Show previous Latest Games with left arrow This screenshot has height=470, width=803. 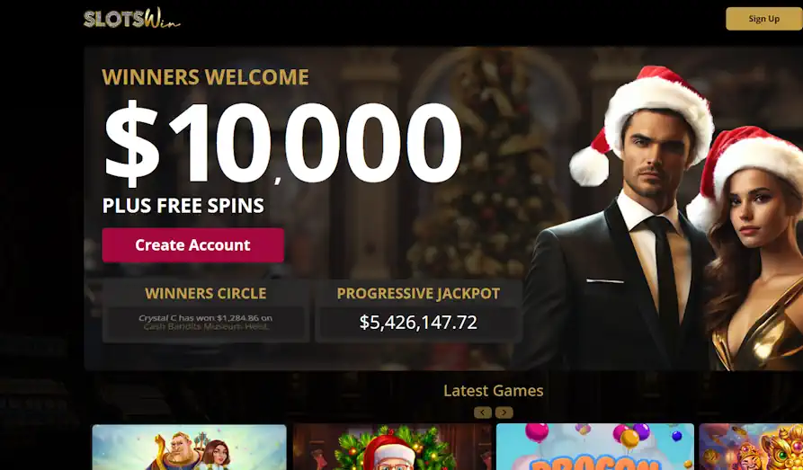tap(482, 412)
